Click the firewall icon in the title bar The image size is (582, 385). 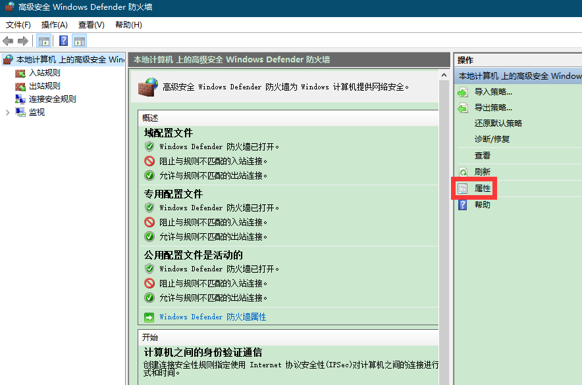(x=9, y=7)
